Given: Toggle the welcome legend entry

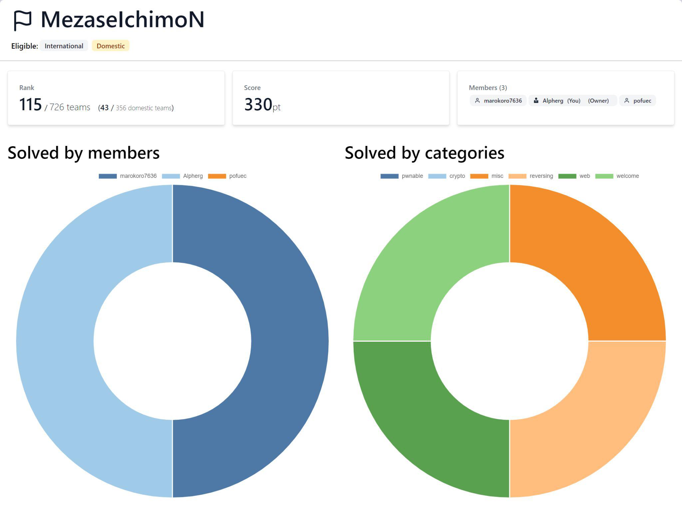Looking at the screenshot, I should [x=617, y=176].
